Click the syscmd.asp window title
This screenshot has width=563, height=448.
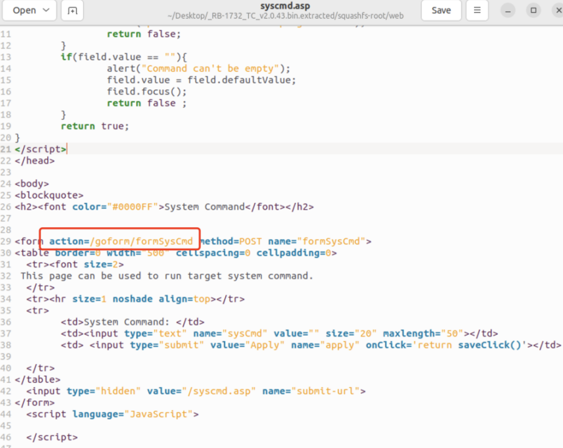[285, 6]
